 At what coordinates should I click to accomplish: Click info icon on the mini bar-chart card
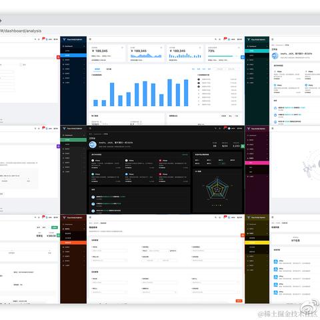pos(200,47)
